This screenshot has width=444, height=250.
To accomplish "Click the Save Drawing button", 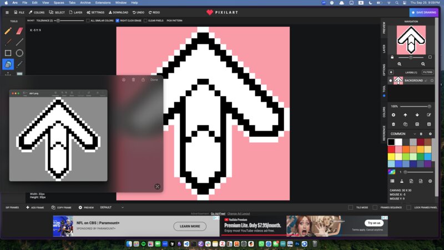I will (424, 12).
